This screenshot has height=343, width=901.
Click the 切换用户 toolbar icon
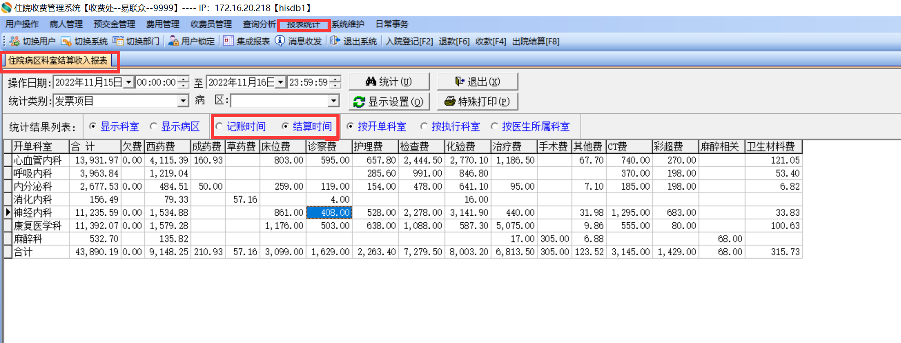tap(14, 41)
